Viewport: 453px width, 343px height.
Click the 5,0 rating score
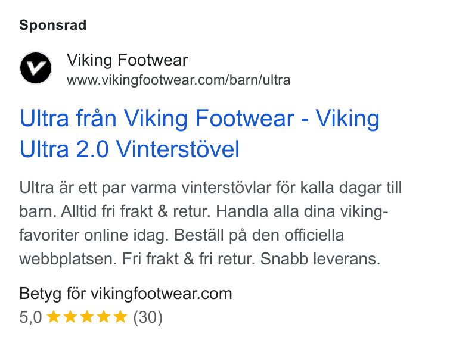pyautogui.click(x=30, y=317)
